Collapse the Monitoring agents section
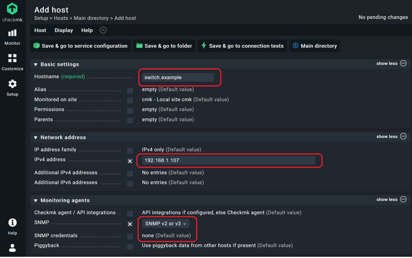412x258 pixels. pyautogui.click(x=36, y=201)
